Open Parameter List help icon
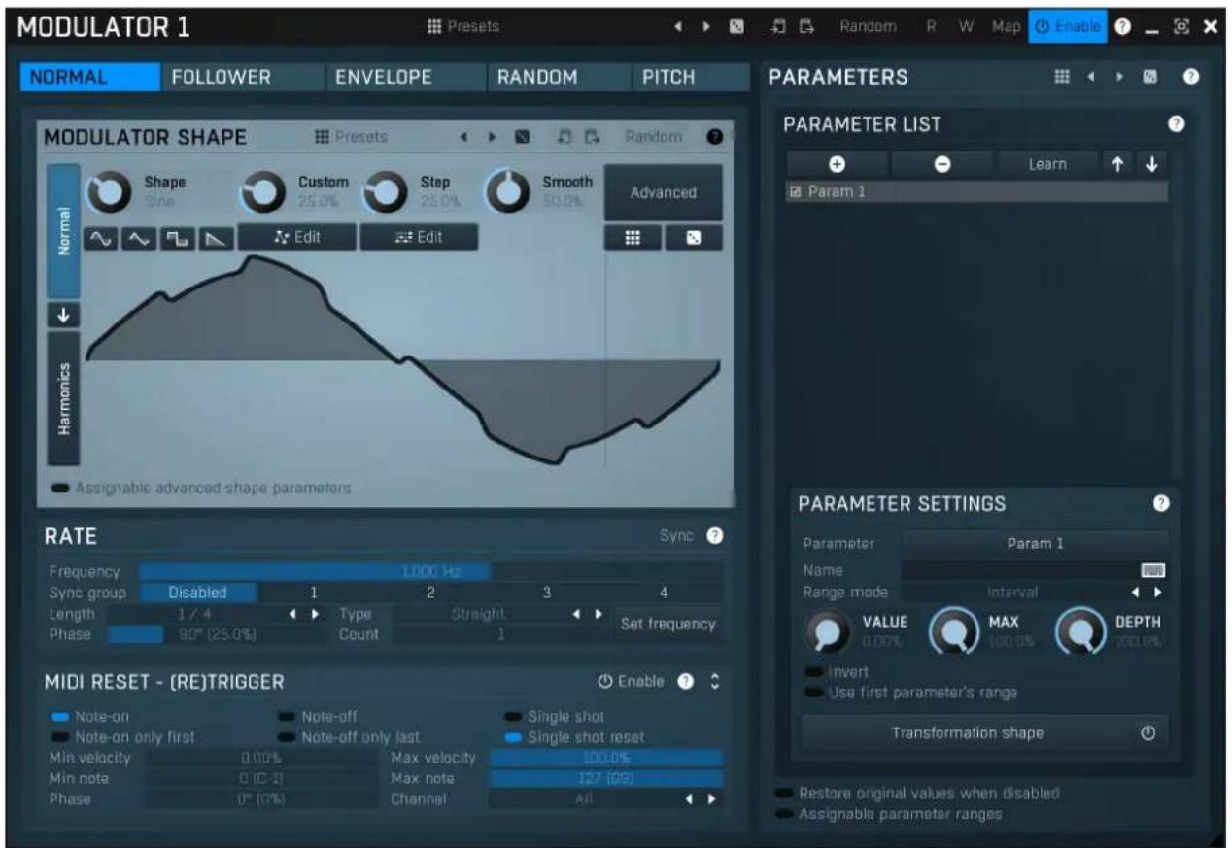This screenshot has height=848, width=1232. (1176, 123)
